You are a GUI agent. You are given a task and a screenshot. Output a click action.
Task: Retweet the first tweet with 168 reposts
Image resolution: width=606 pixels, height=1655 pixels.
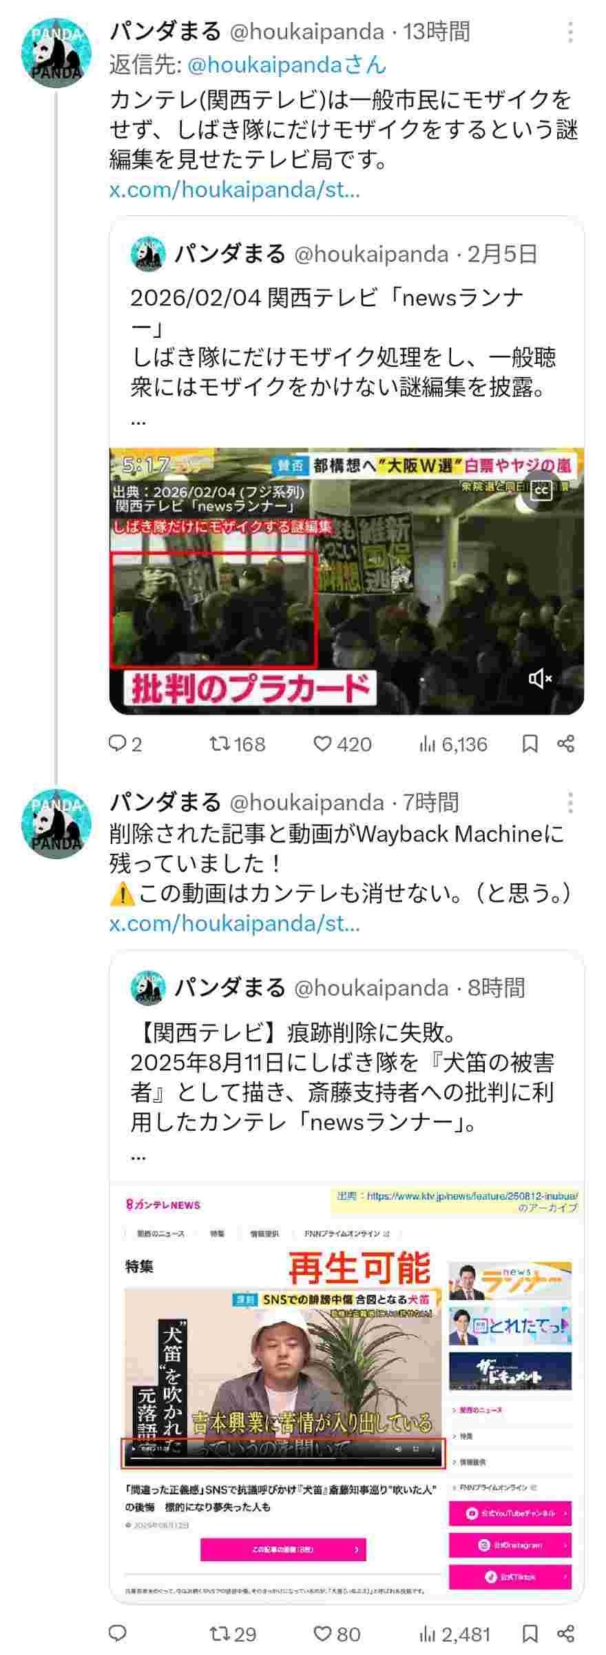click(x=220, y=743)
